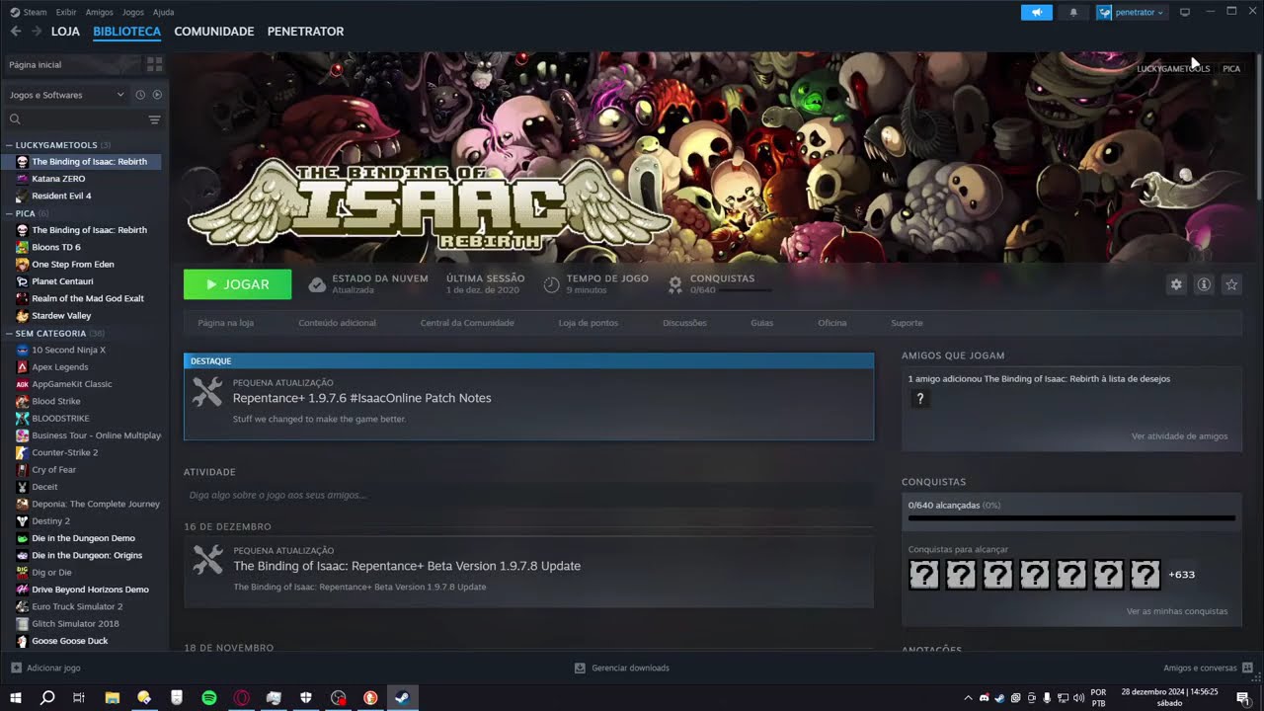
Task: Open game info icon
Action: click(1204, 284)
